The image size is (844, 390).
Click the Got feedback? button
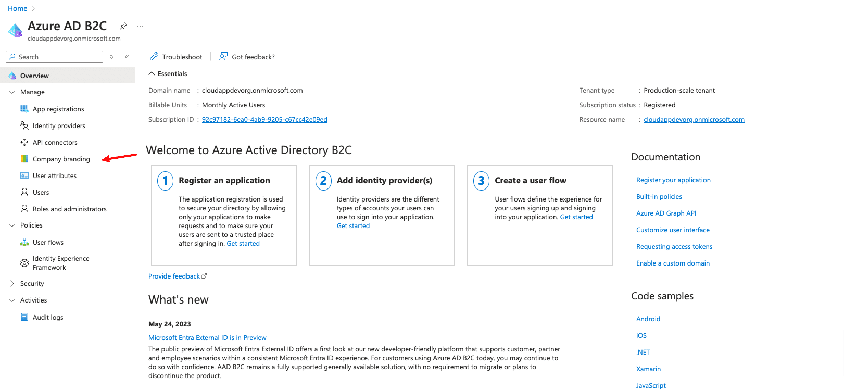click(247, 57)
